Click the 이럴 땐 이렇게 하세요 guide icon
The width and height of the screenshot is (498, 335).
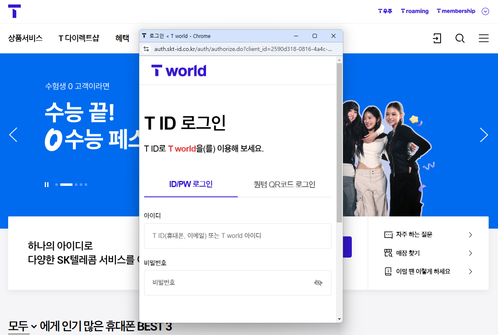388,271
